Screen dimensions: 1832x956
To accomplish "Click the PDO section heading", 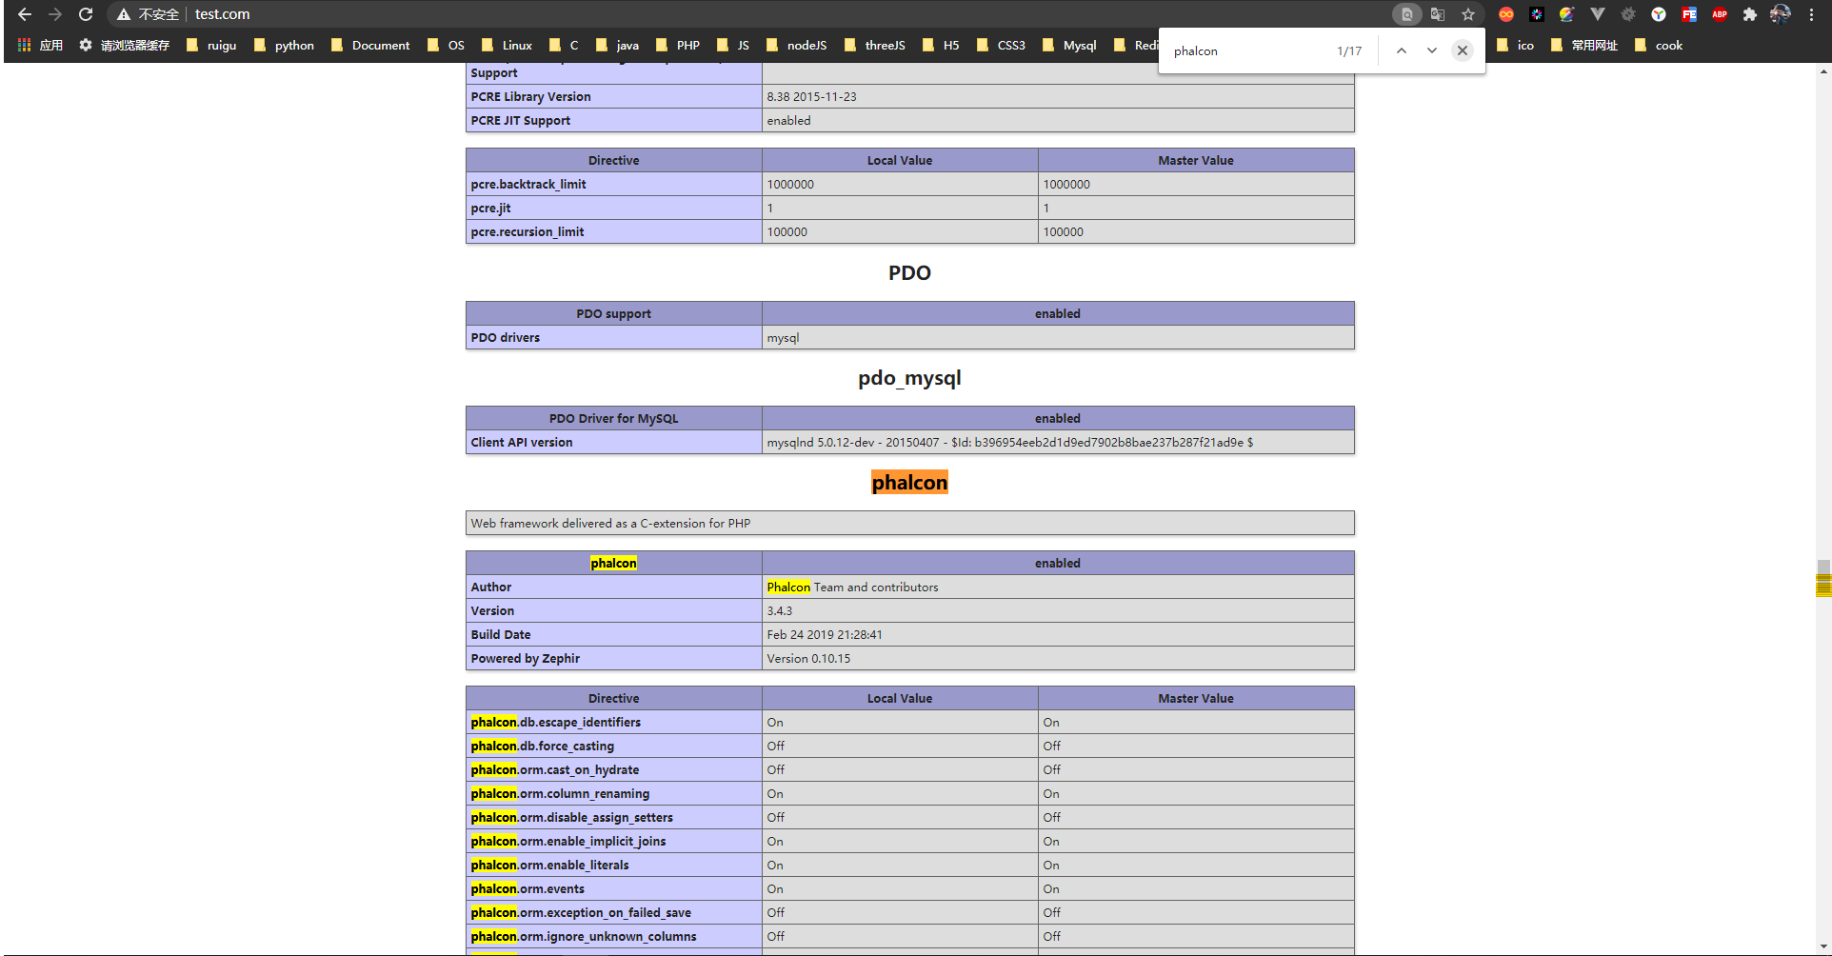I will point(909,273).
